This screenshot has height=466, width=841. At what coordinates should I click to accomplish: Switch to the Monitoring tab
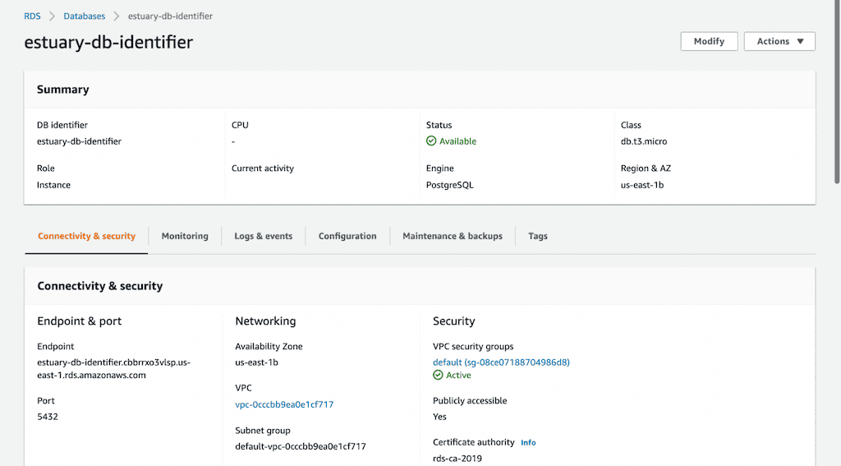pos(185,236)
